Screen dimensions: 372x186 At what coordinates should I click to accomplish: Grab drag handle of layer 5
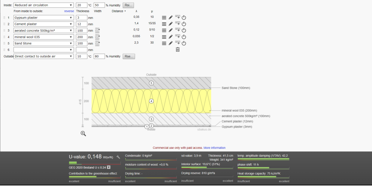(4, 44)
